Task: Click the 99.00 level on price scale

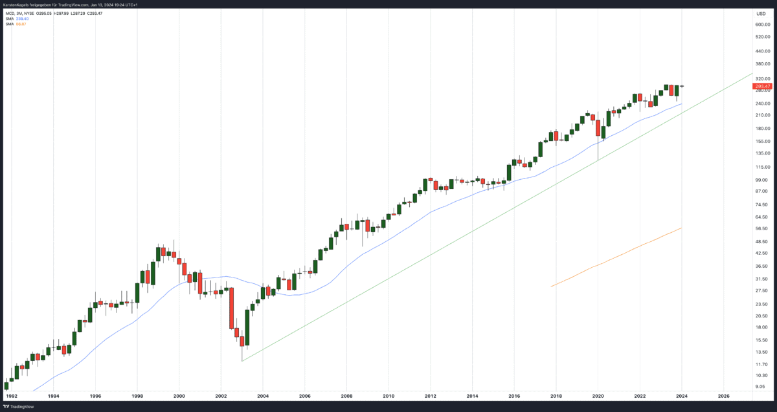Action: [x=761, y=179]
